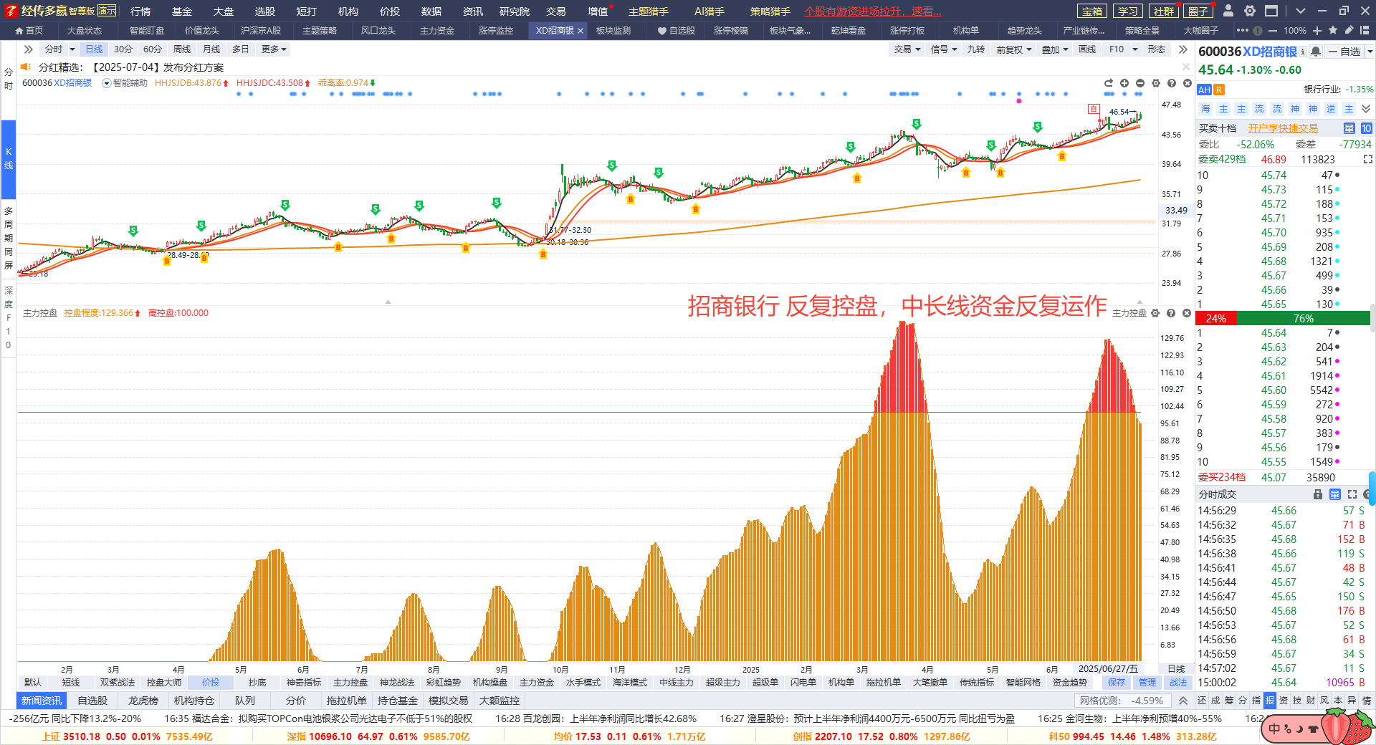Open 主力控盘 indicator settings gear
Image resolution: width=1376 pixels, height=745 pixels.
click(1155, 313)
